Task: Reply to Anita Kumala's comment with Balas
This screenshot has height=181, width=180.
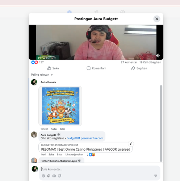Action: (62, 129)
